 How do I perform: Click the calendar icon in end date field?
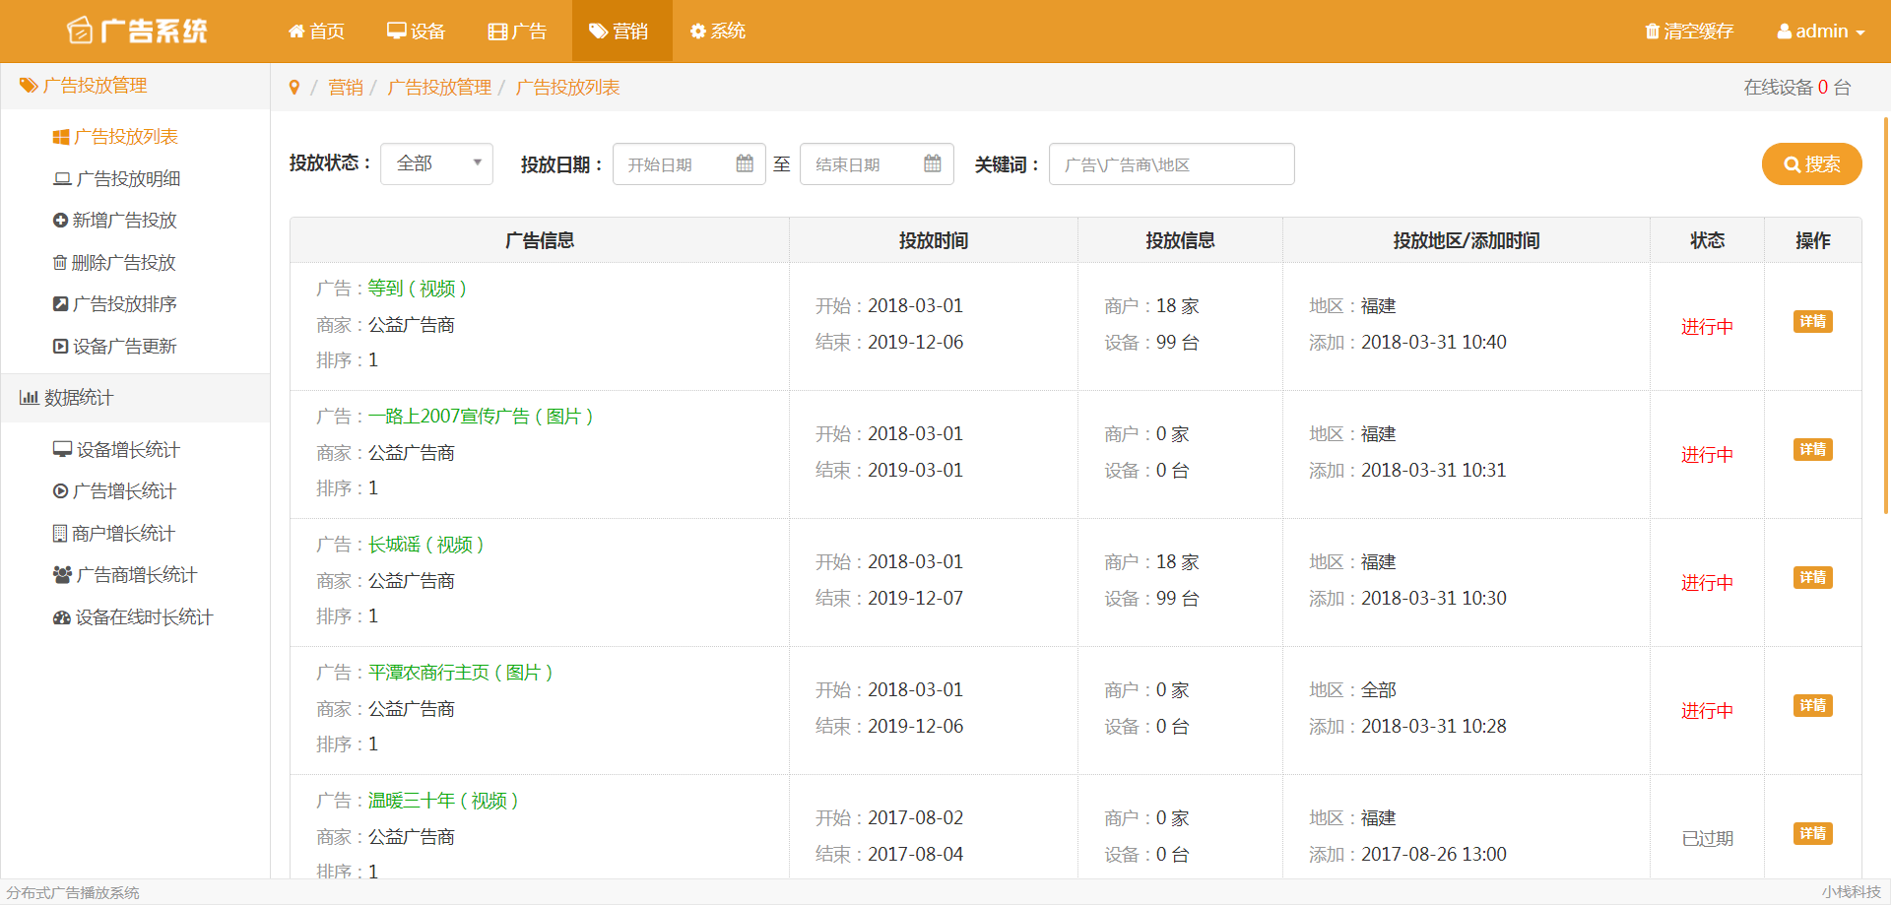[x=932, y=163]
